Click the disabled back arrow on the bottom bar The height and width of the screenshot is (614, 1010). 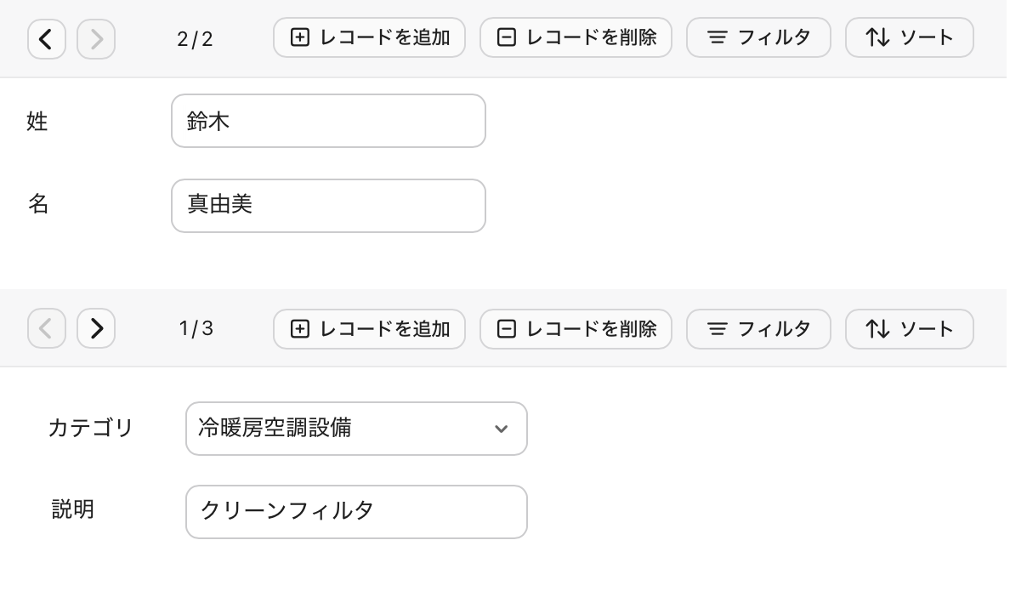[x=47, y=328]
